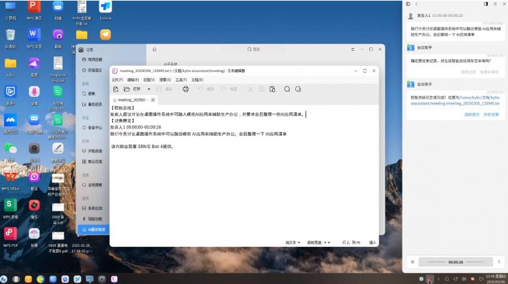Click the 00:00:28 recording waveform bar
This screenshot has width=508, height=284.
(455, 262)
